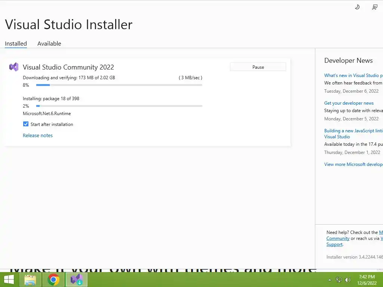The image size is (383, 287).
Task: Uncheck Start after installation checkbox
Action: click(x=26, y=124)
